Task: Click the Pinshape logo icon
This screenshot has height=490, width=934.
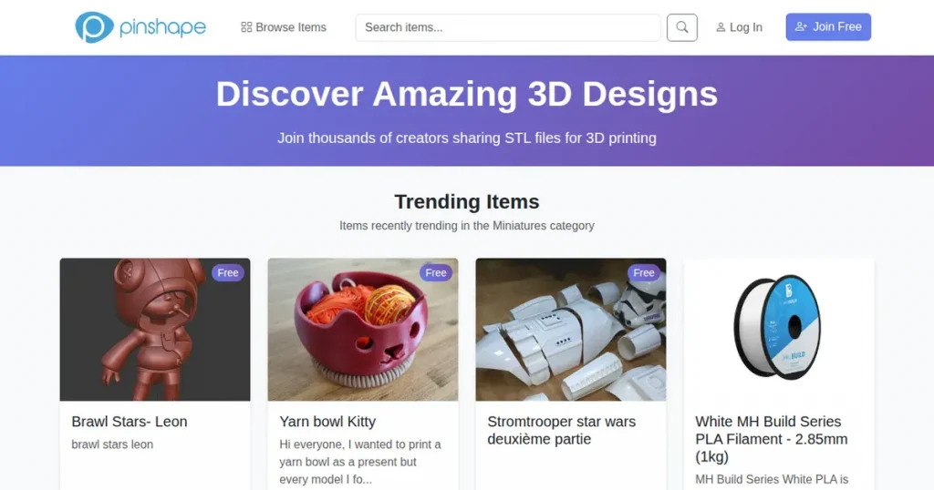Action: pos(94,26)
